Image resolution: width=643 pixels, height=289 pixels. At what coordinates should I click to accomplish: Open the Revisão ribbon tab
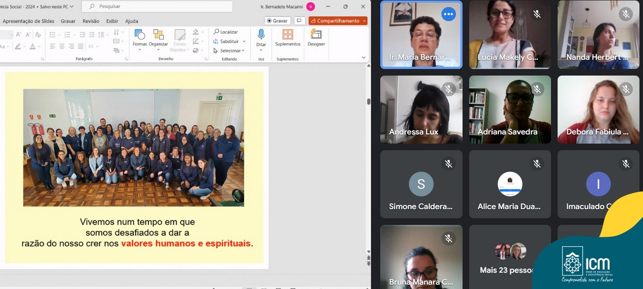(91, 21)
